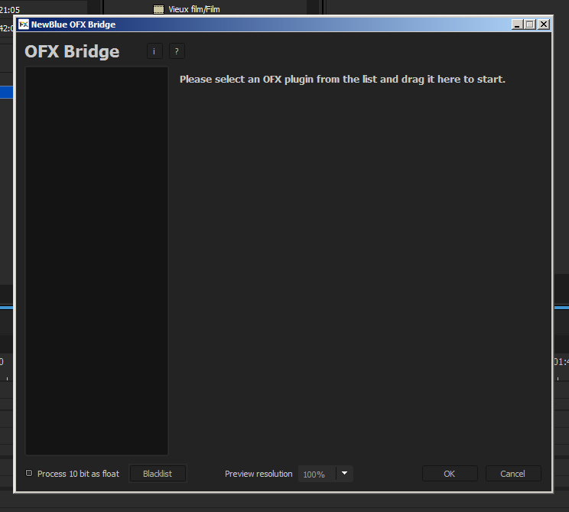Maximize the NewBlue OFX Bridge window
The height and width of the screenshot is (512, 569).
pos(530,24)
